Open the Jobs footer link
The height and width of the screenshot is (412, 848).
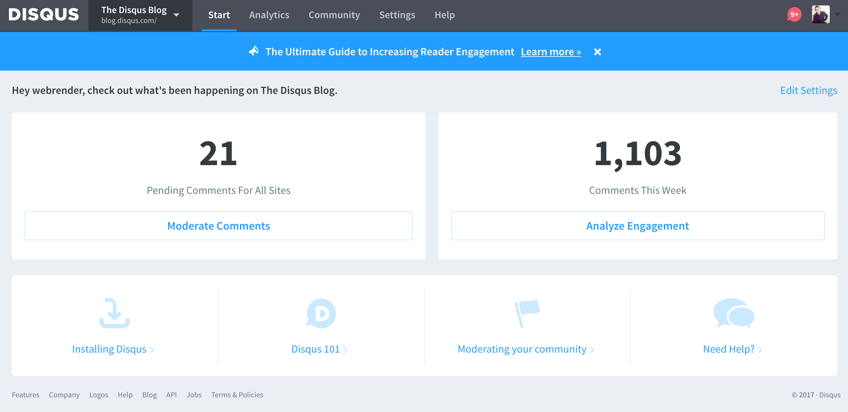(194, 394)
